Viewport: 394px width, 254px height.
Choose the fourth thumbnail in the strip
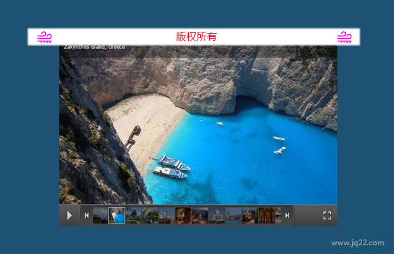(150, 215)
